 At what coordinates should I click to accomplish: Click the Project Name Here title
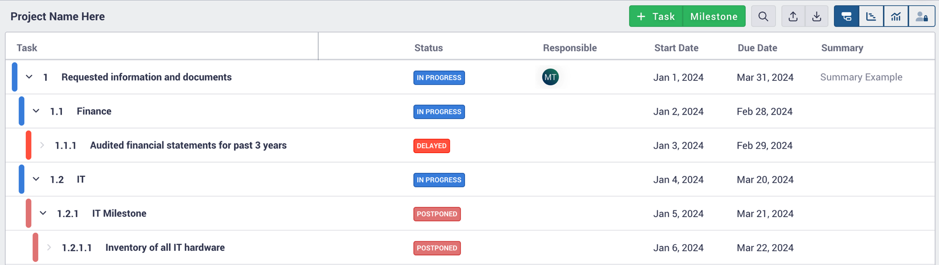tap(57, 17)
